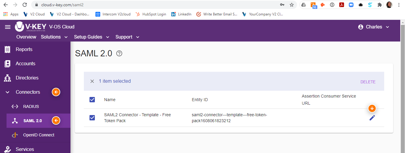Click the Services sidebar icon

[7, 149]
